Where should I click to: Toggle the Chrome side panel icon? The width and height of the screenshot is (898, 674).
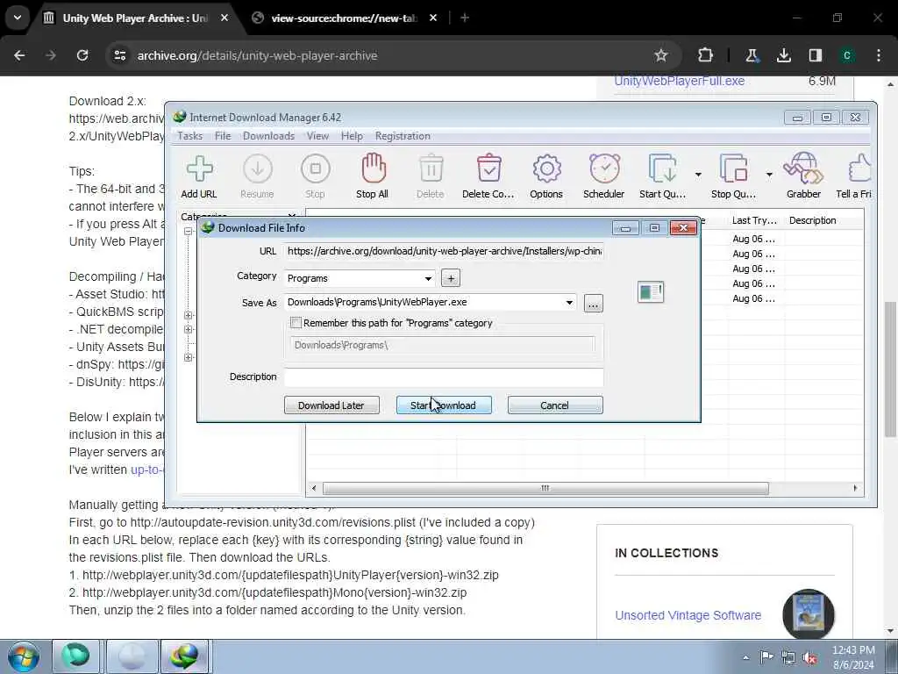815,55
